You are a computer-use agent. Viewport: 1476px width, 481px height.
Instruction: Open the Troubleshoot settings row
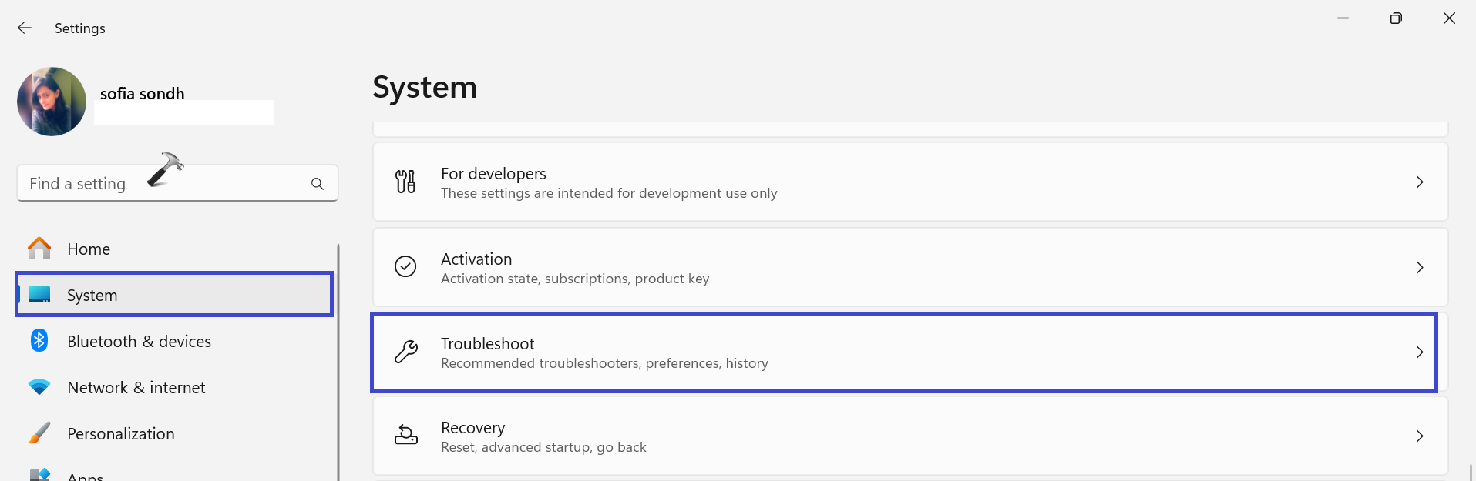[848, 352]
